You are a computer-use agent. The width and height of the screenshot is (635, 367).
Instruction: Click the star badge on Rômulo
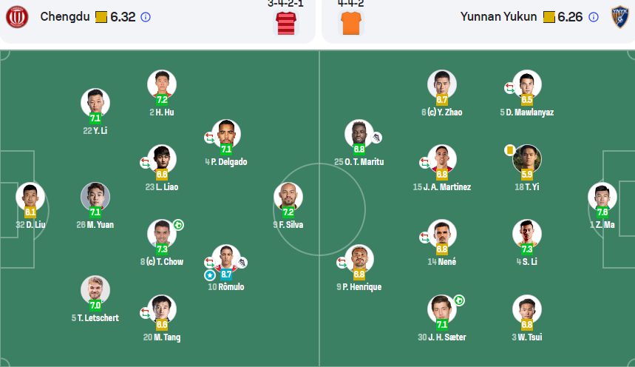point(210,275)
